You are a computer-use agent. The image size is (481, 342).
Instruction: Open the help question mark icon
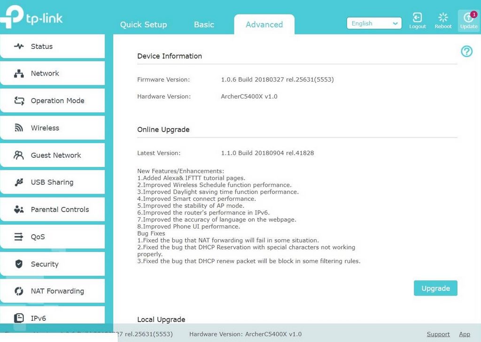(466, 51)
